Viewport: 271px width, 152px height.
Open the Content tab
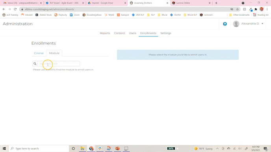[119, 33]
